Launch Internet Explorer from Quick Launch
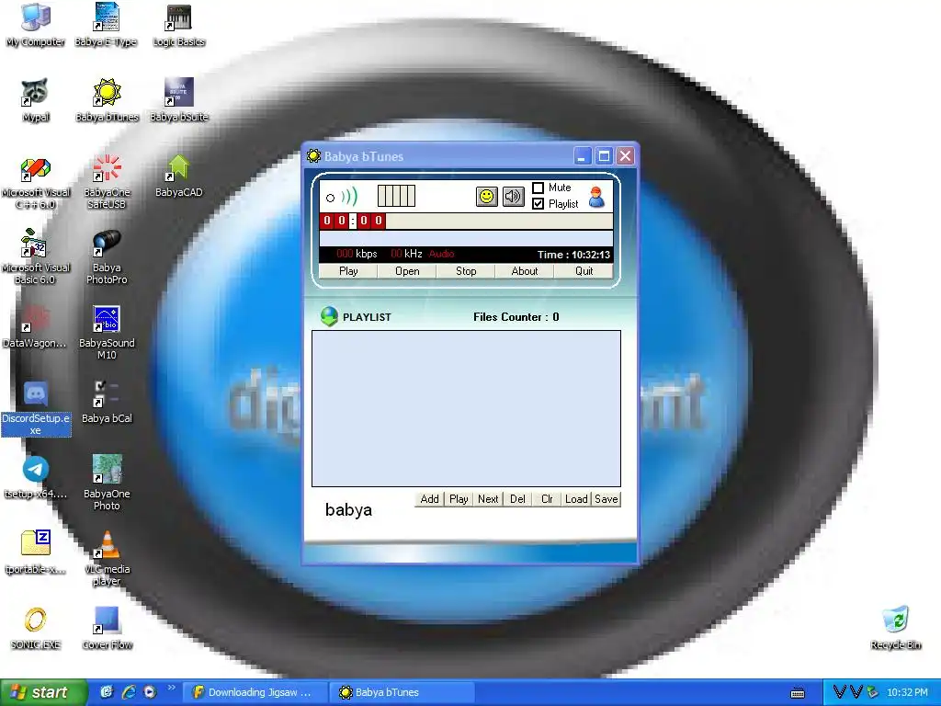 129,692
